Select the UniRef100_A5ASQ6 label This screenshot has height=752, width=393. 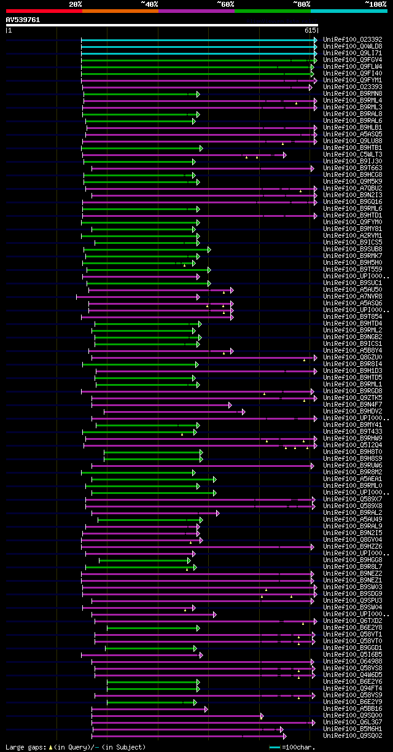pyautogui.click(x=352, y=303)
